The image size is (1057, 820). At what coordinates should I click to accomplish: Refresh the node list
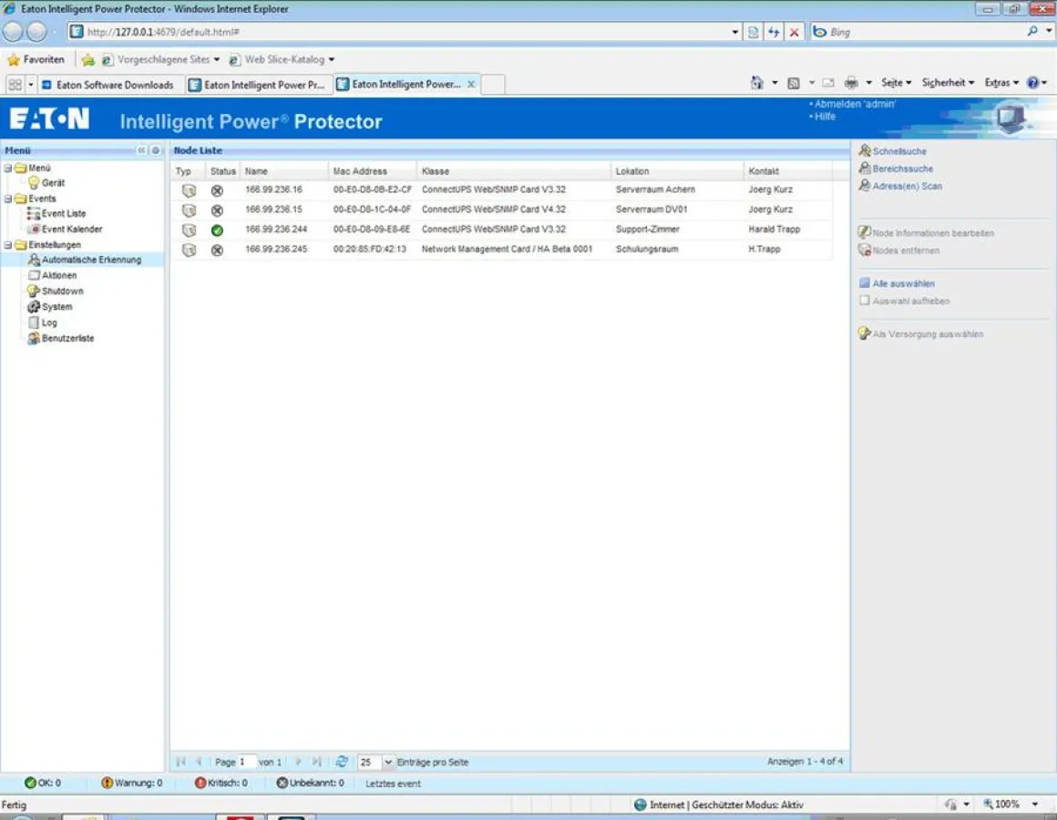coord(340,762)
